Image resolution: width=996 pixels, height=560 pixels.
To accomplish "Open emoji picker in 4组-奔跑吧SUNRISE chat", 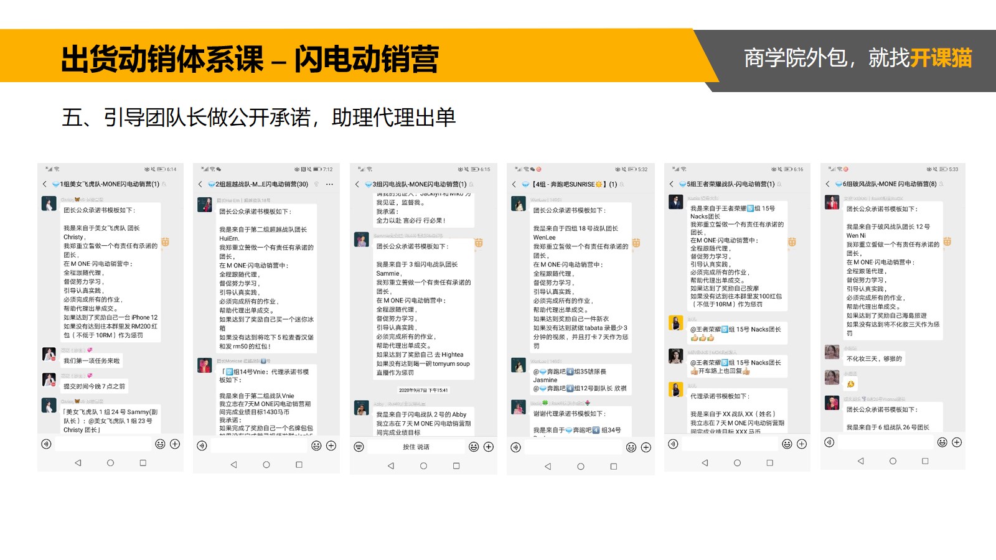I will click(x=631, y=447).
